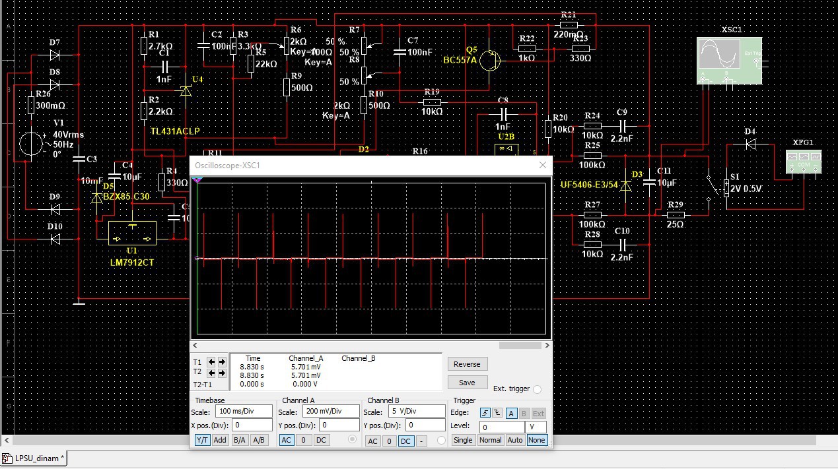Viewport: 838px width, 469px height.
Task: Click the Channel B Scale field
Action: point(417,411)
